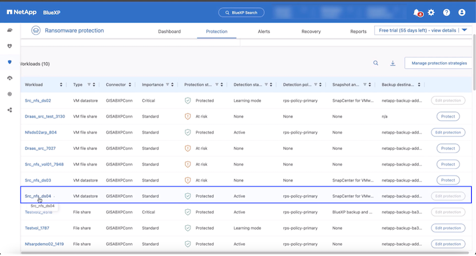Click the Storage icon at top of left sidebar
476x256 pixels.
[x=9, y=30]
